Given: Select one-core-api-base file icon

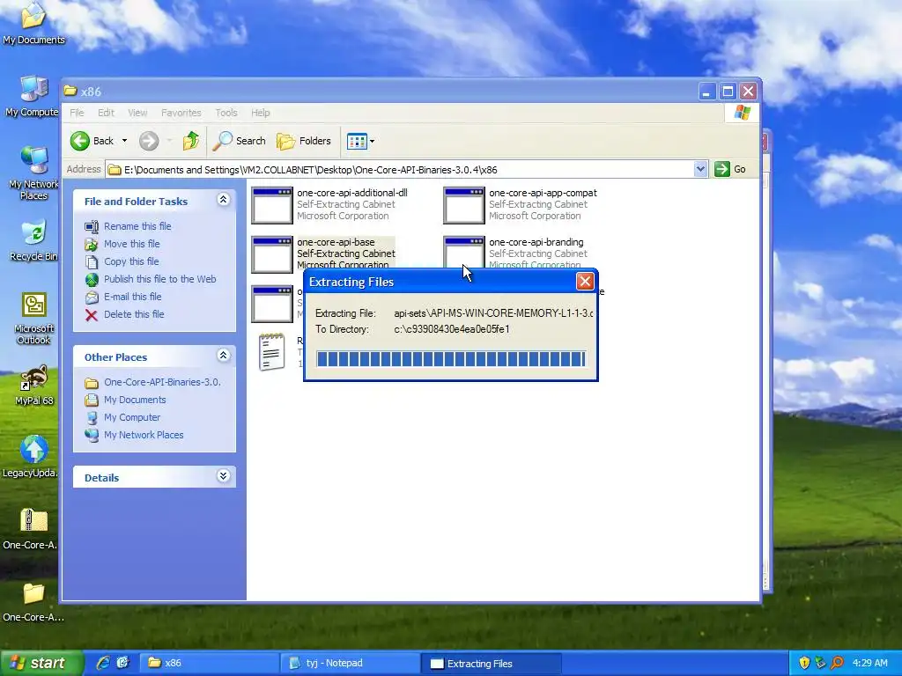Looking at the screenshot, I should click(272, 254).
